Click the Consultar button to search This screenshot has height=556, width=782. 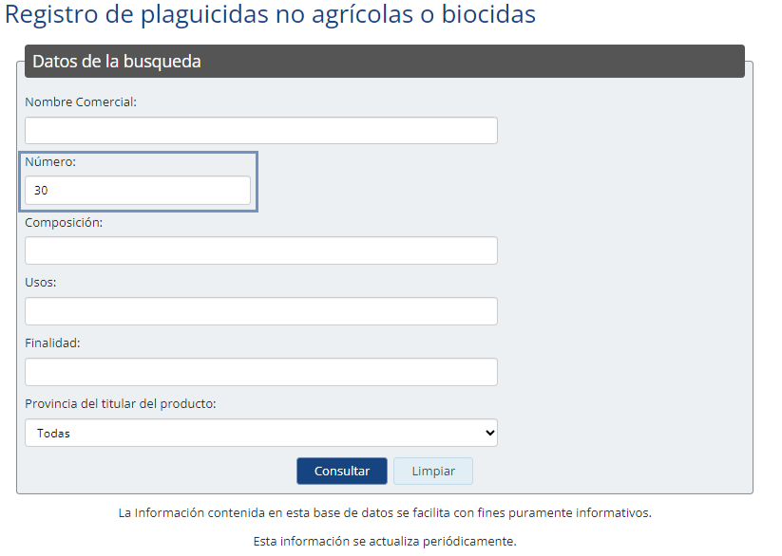pos(341,471)
